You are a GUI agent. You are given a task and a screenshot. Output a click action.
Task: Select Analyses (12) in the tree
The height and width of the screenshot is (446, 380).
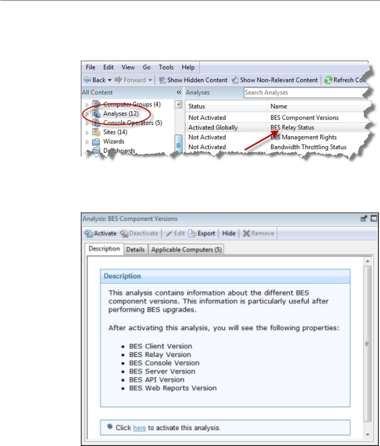[x=121, y=114]
